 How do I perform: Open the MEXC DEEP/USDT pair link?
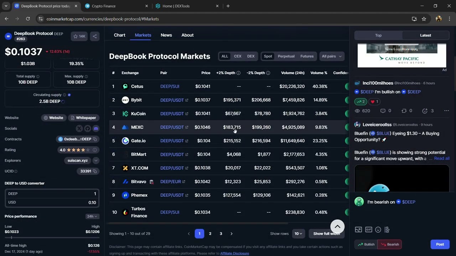point(174,127)
